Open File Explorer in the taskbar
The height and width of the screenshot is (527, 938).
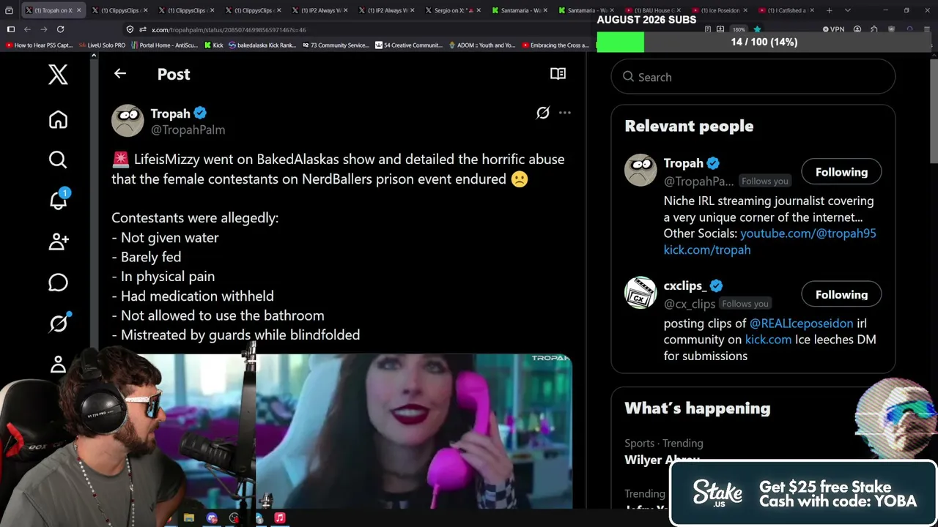(x=188, y=518)
